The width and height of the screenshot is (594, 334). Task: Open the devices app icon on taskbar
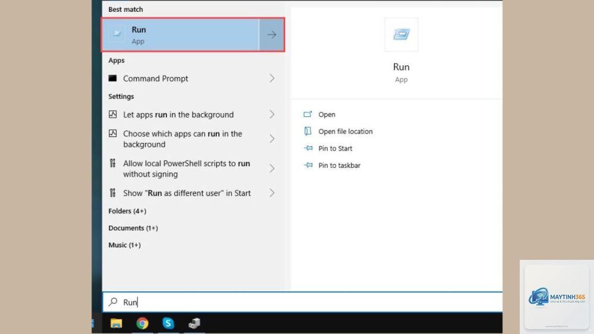(x=194, y=323)
